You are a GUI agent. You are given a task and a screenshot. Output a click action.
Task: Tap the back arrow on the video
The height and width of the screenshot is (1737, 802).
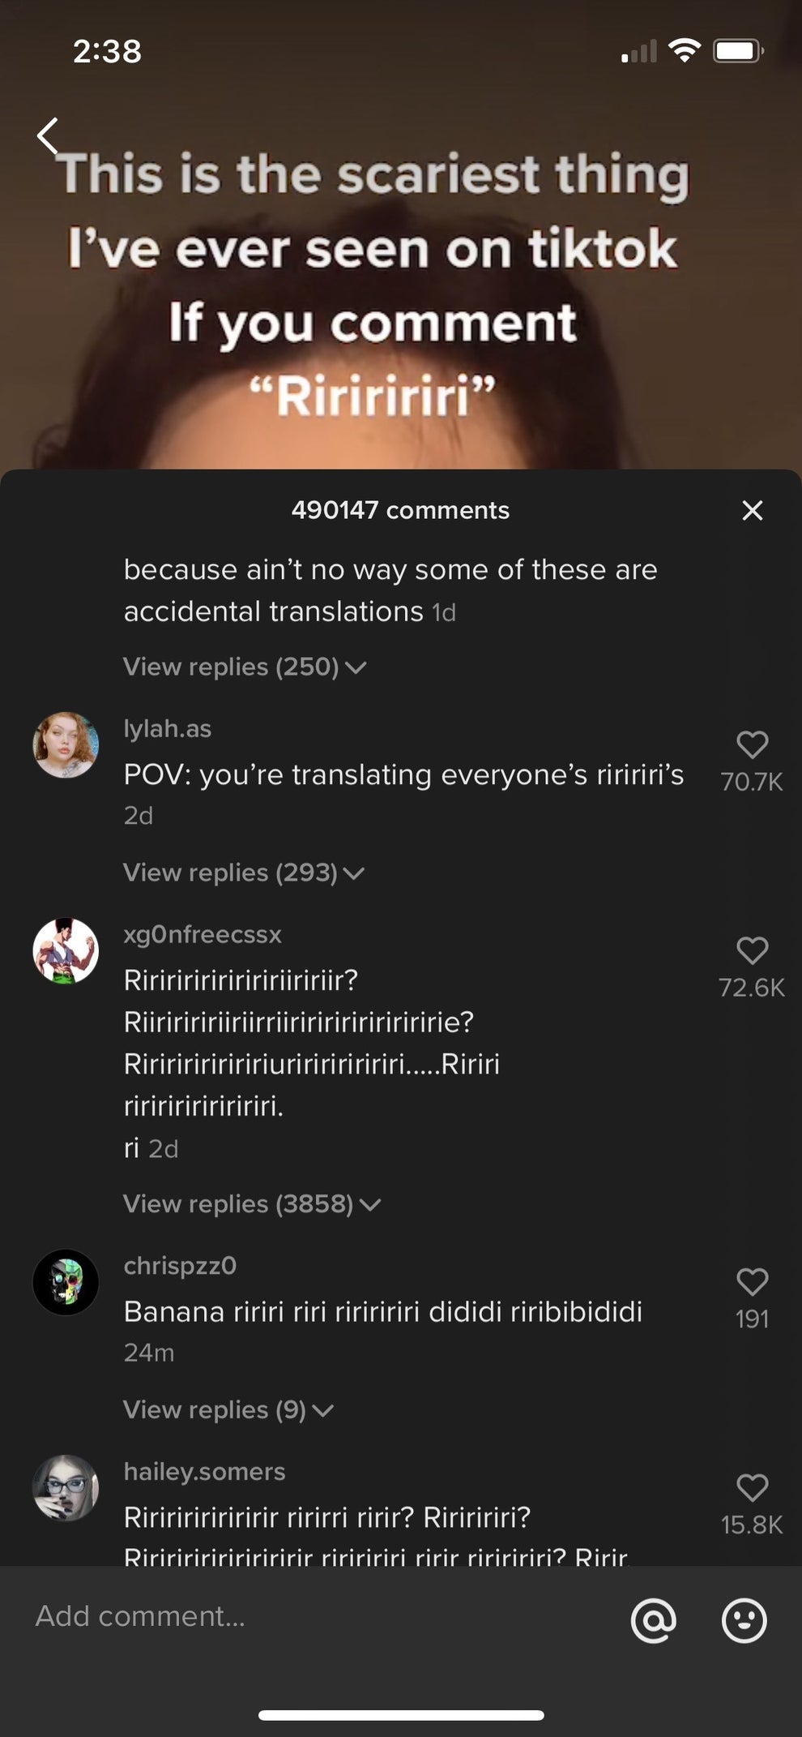pos(49,136)
